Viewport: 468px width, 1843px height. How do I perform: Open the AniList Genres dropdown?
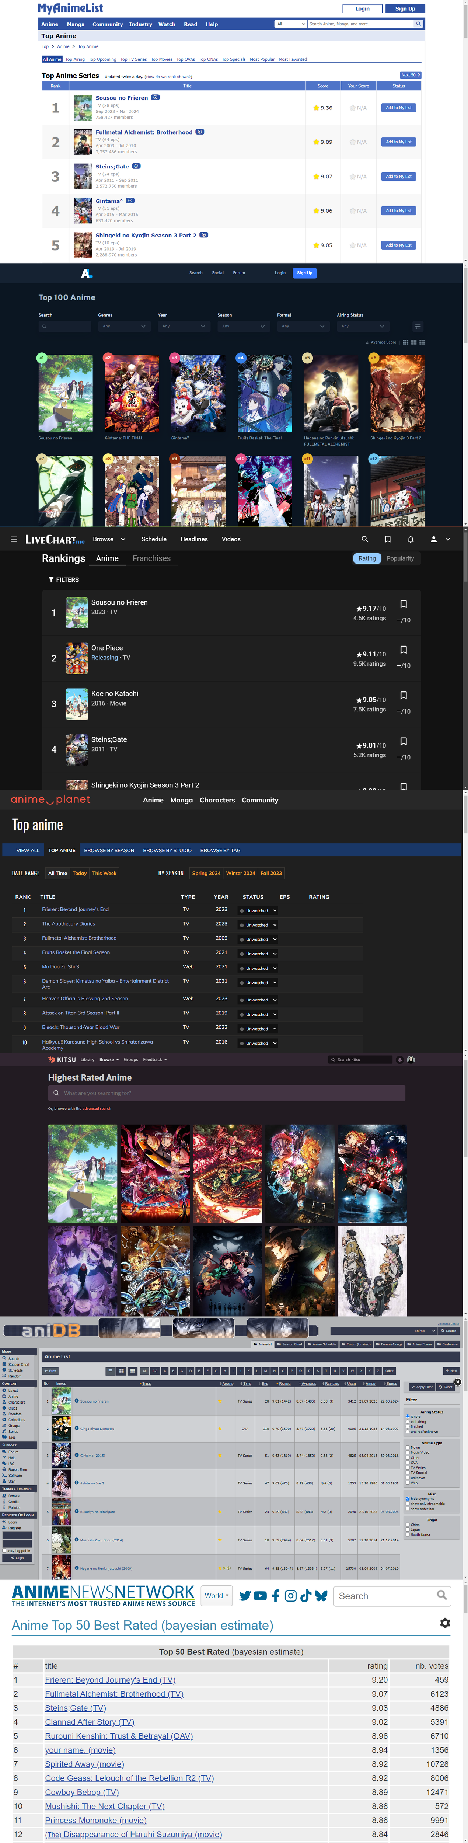coord(125,326)
